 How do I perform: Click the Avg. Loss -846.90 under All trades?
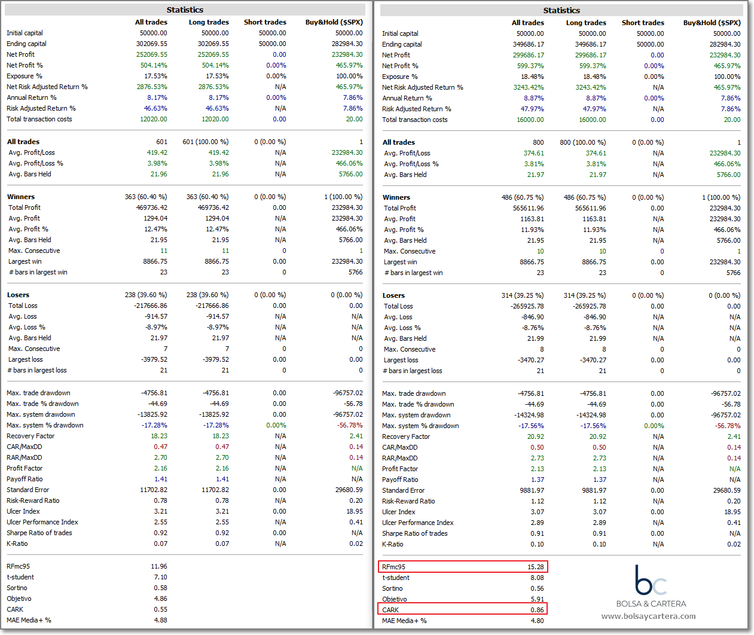(x=533, y=317)
